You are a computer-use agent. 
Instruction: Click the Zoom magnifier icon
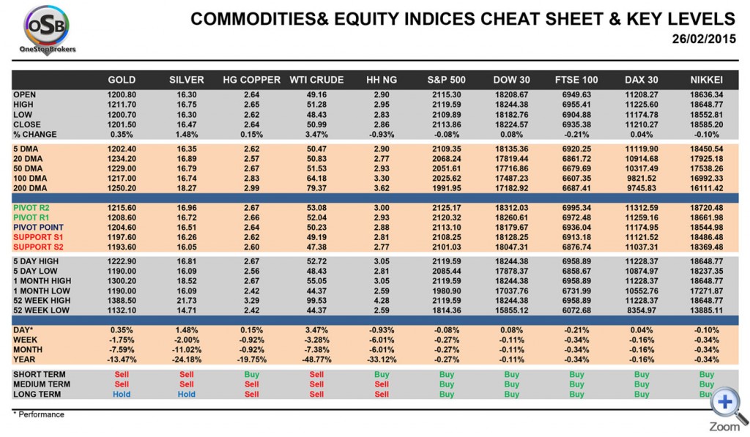coord(724,403)
